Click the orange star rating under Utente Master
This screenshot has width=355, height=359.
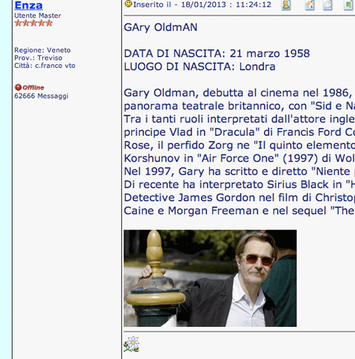[34, 23]
